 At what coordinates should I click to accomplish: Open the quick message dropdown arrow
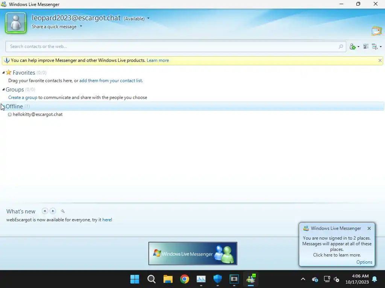81,26
